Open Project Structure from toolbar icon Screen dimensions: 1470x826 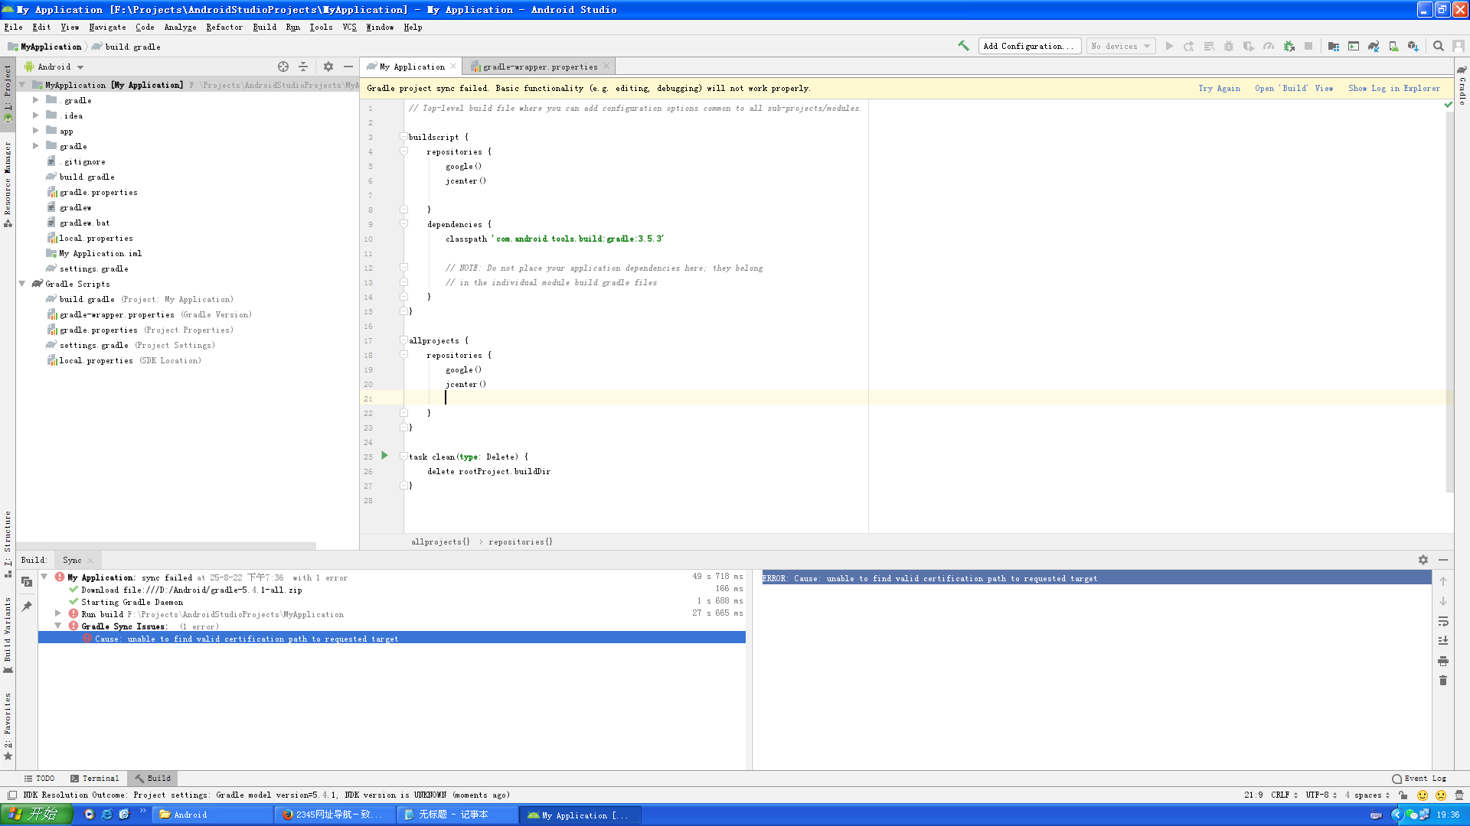pyautogui.click(x=1333, y=46)
